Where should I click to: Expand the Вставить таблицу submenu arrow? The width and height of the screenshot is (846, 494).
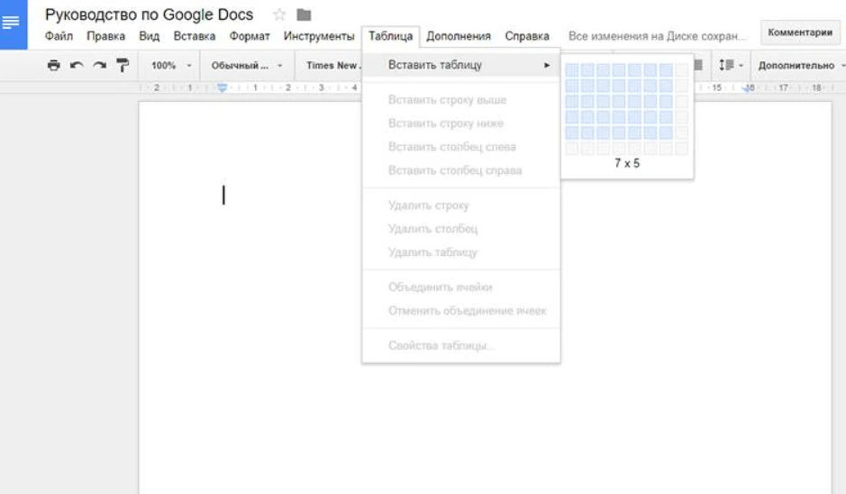point(547,65)
